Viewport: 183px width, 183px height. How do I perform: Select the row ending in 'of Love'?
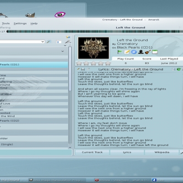pos(34,103)
